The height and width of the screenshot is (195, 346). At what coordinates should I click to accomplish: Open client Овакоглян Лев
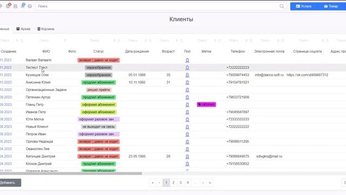point(37,149)
